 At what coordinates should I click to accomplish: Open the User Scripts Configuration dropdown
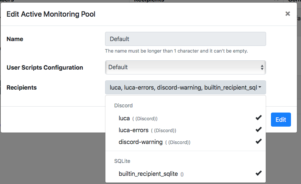(186, 67)
